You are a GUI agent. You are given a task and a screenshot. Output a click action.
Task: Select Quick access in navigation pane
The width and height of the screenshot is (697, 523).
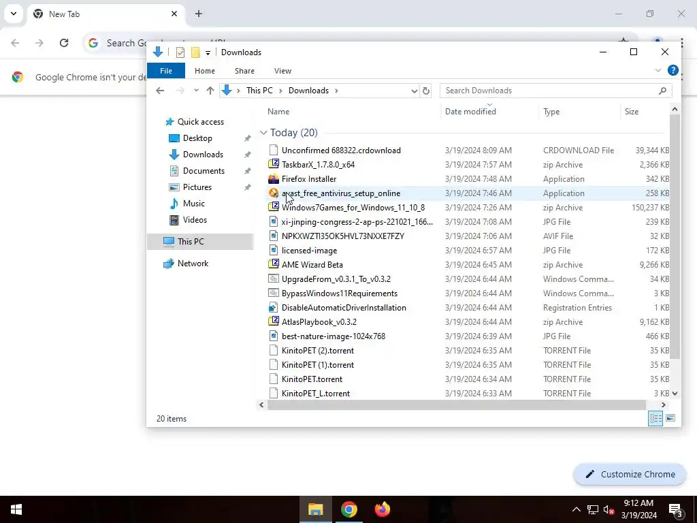point(201,122)
